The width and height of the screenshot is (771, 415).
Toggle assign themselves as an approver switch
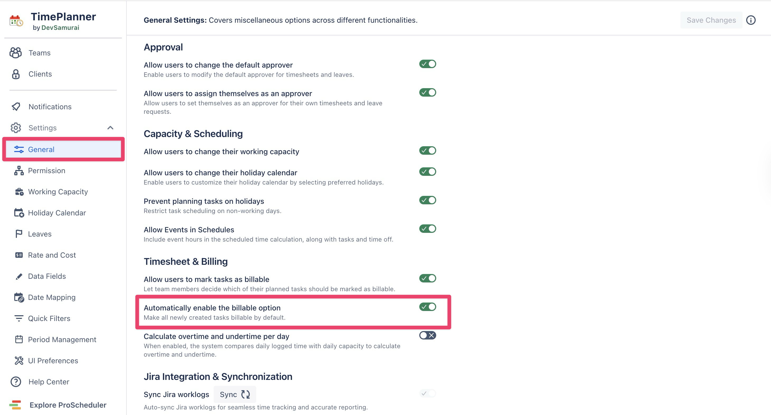[427, 92]
